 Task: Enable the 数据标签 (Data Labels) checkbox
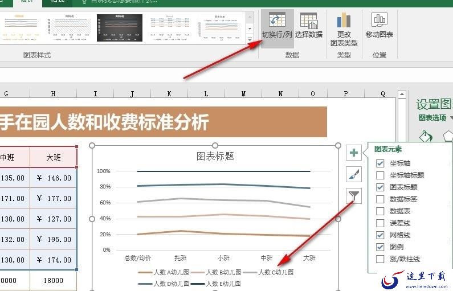[380, 199]
